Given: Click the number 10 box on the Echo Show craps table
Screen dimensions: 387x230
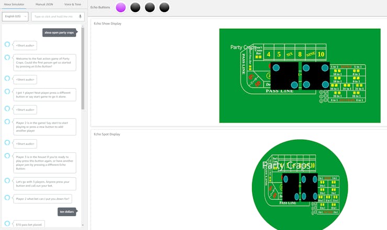Looking at the screenshot, I should (x=321, y=54).
